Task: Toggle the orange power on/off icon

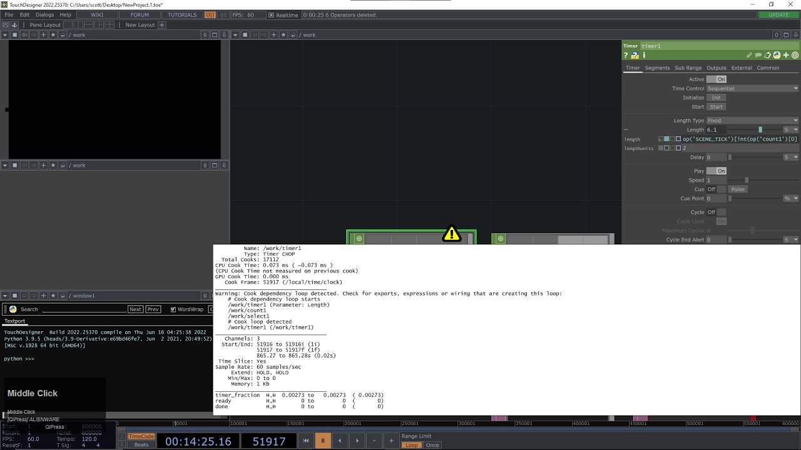Action: (x=210, y=15)
